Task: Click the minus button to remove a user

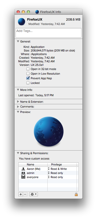Action: coord(25,194)
